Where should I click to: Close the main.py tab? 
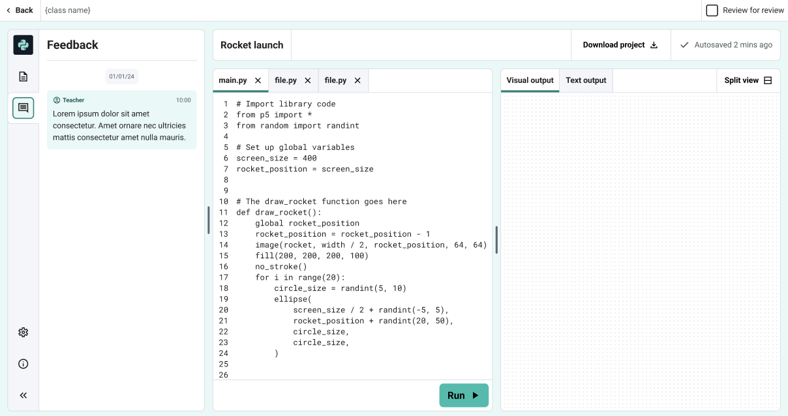point(258,81)
